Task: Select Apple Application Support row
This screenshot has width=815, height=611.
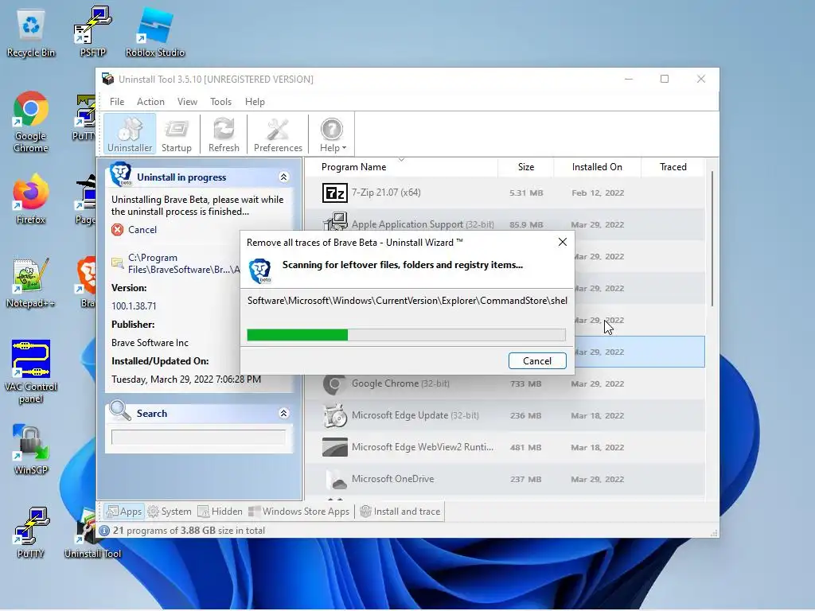Action: (x=505, y=224)
